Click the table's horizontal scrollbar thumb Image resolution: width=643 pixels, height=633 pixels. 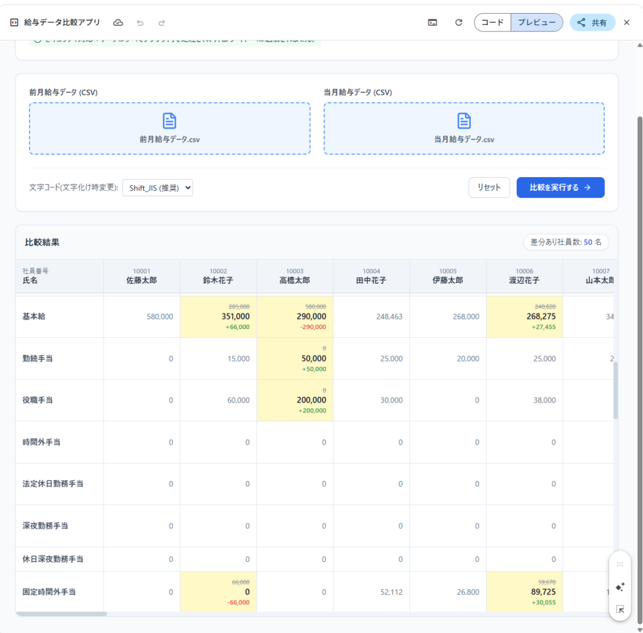(62, 614)
